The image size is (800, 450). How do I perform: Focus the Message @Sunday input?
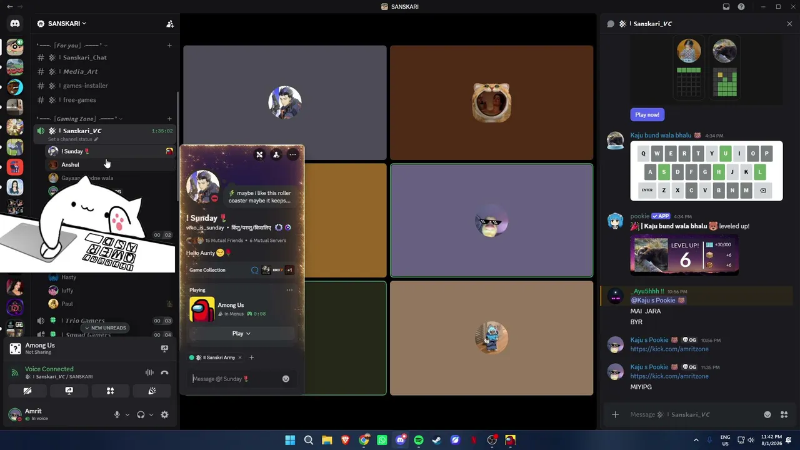(x=235, y=379)
